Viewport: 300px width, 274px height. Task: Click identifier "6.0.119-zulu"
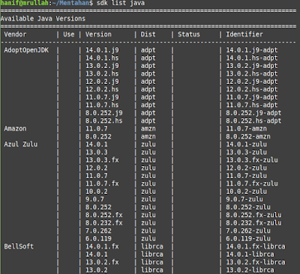click(248, 239)
